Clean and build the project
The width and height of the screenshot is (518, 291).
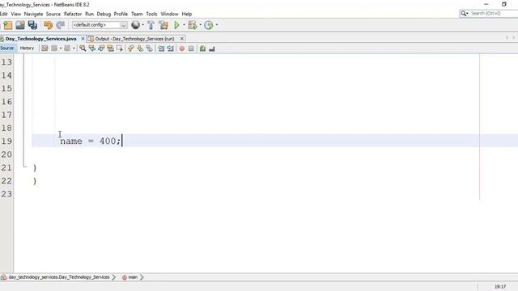[163, 25]
